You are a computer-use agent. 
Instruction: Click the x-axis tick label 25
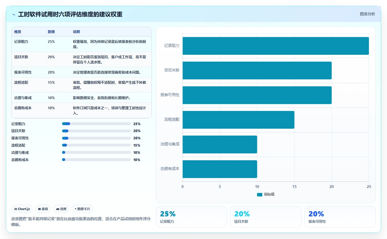coord(369,187)
